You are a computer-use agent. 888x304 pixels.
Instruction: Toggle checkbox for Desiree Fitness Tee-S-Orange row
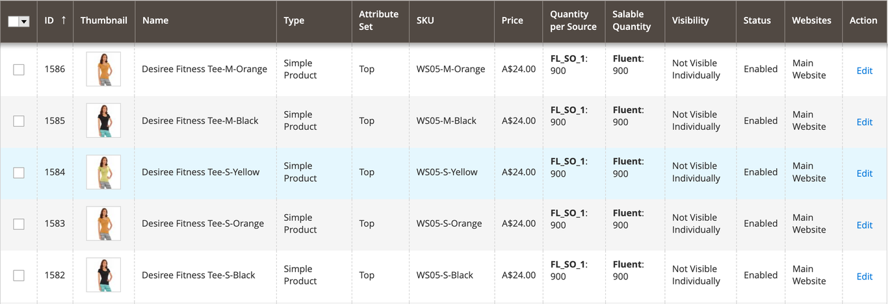click(x=19, y=223)
